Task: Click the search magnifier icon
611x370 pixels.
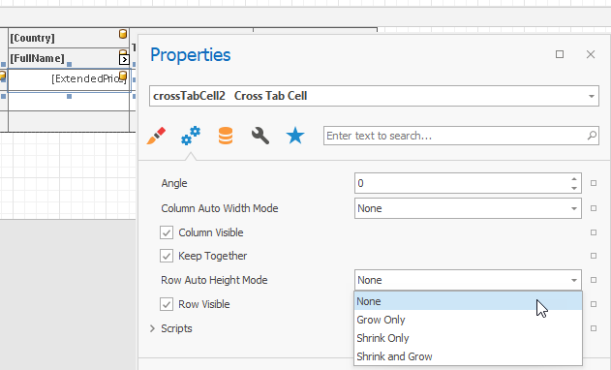Action: [x=592, y=136]
